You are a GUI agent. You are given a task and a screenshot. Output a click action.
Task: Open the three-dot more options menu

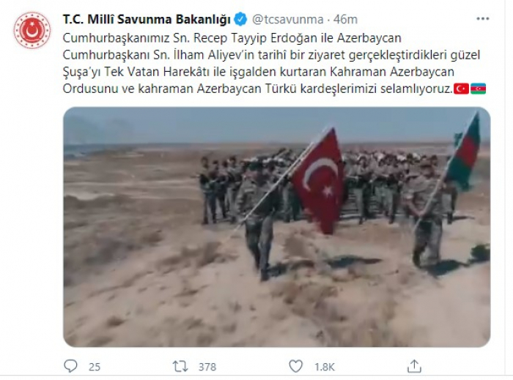pyautogui.click(x=482, y=18)
